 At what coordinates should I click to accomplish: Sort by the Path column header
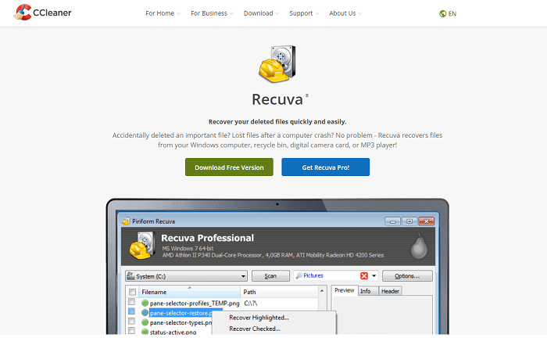tap(279, 292)
